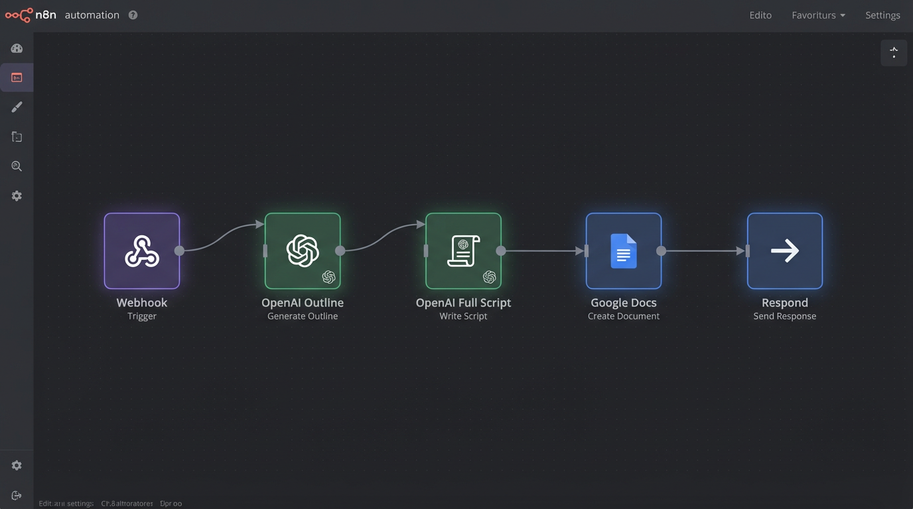Open Settings from the top bar

[882, 15]
